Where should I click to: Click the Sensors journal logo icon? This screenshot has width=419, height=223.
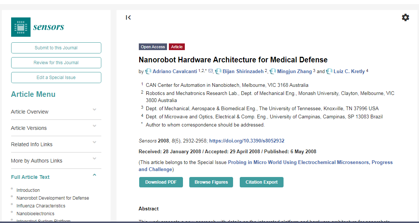point(21,27)
